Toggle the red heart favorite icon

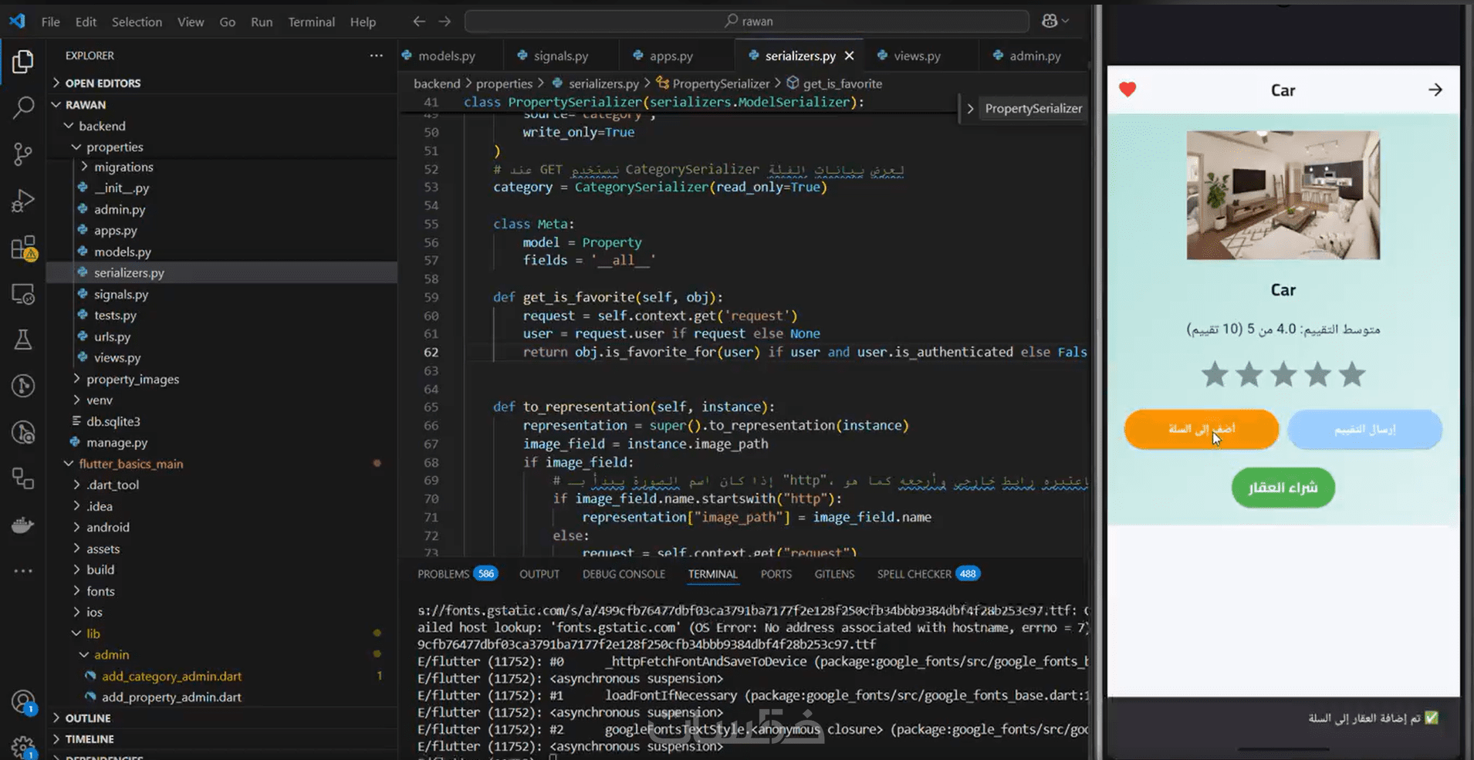(x=1127, y=90)
